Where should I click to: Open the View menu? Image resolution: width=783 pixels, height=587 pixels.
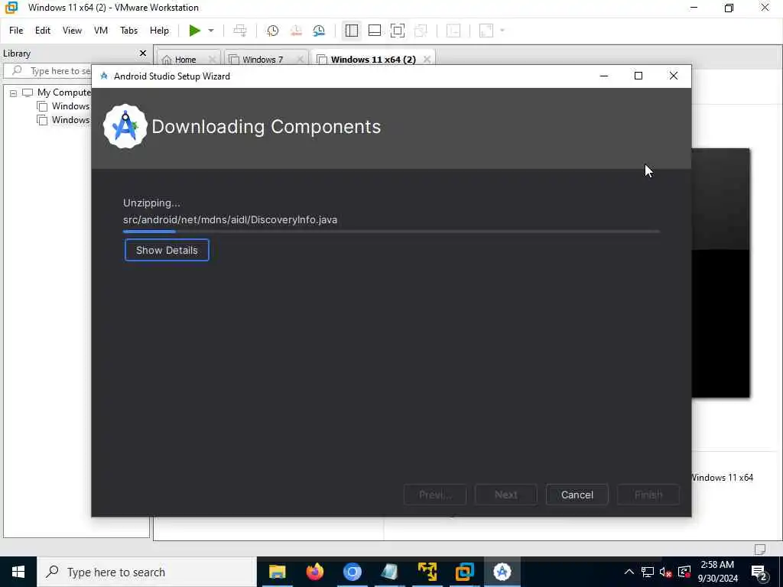[72, 31]
